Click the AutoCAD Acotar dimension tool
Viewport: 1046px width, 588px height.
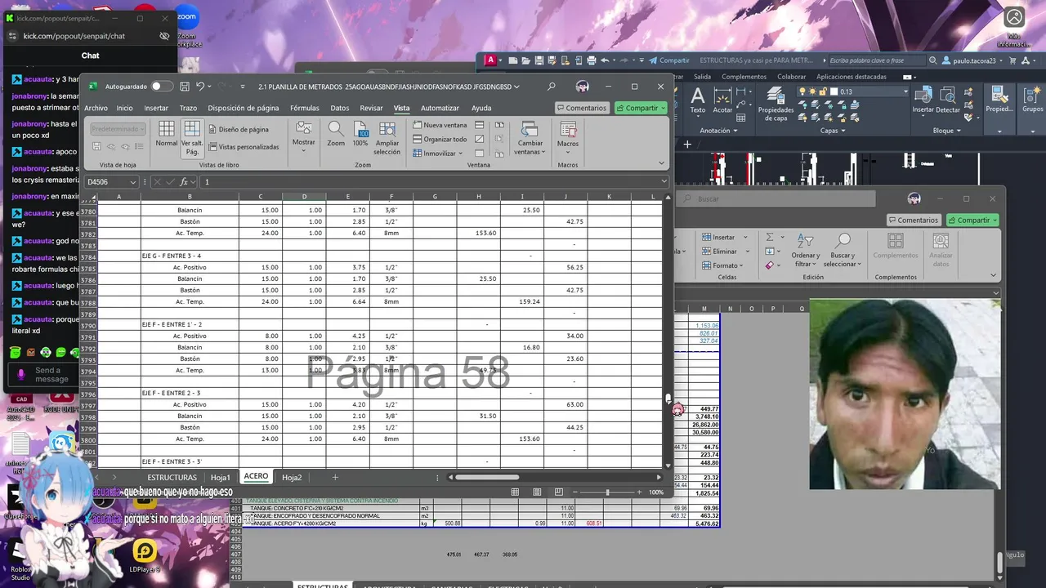722,100
